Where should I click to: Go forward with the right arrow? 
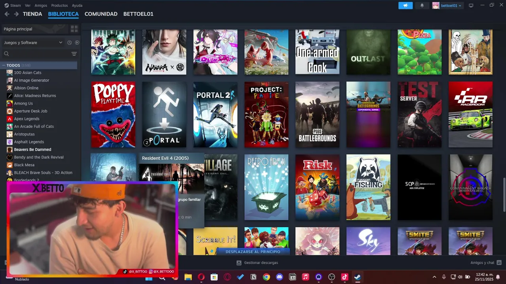point(16,14)
